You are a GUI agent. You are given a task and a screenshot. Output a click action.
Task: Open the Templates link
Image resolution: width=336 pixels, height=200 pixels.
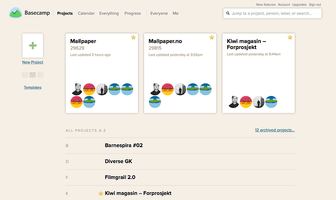[33, 87]
